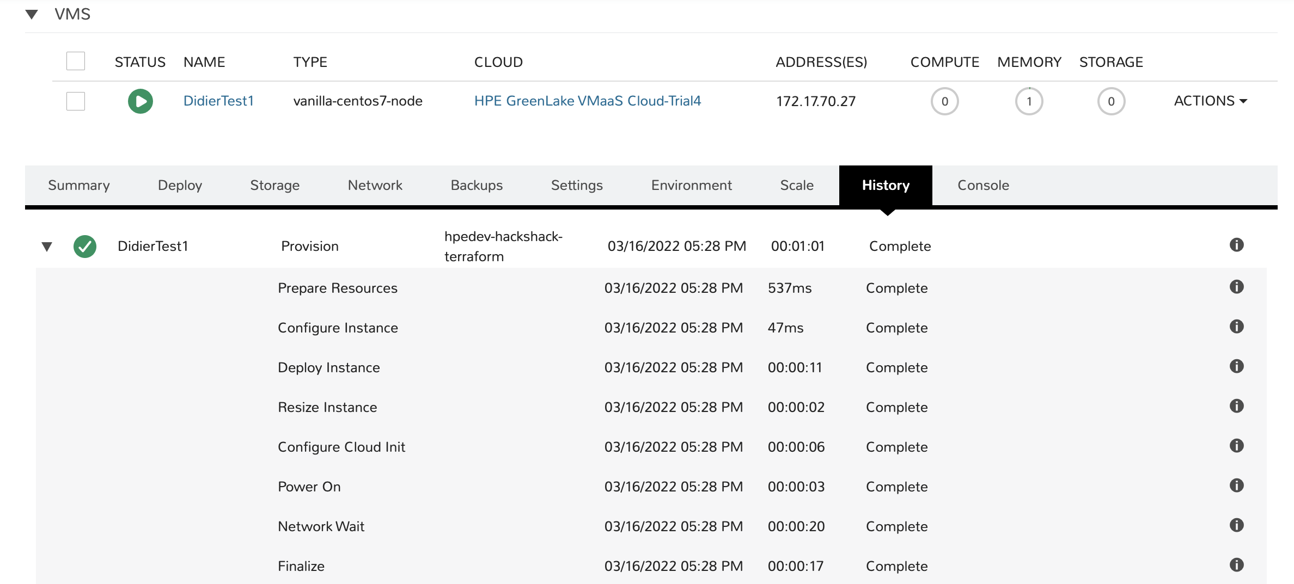The width and height of the screenshot is (1294, 584).
Task: Open the ACTIONS dropdown for DidierTest1
Action: click(x=1210, y=101)
